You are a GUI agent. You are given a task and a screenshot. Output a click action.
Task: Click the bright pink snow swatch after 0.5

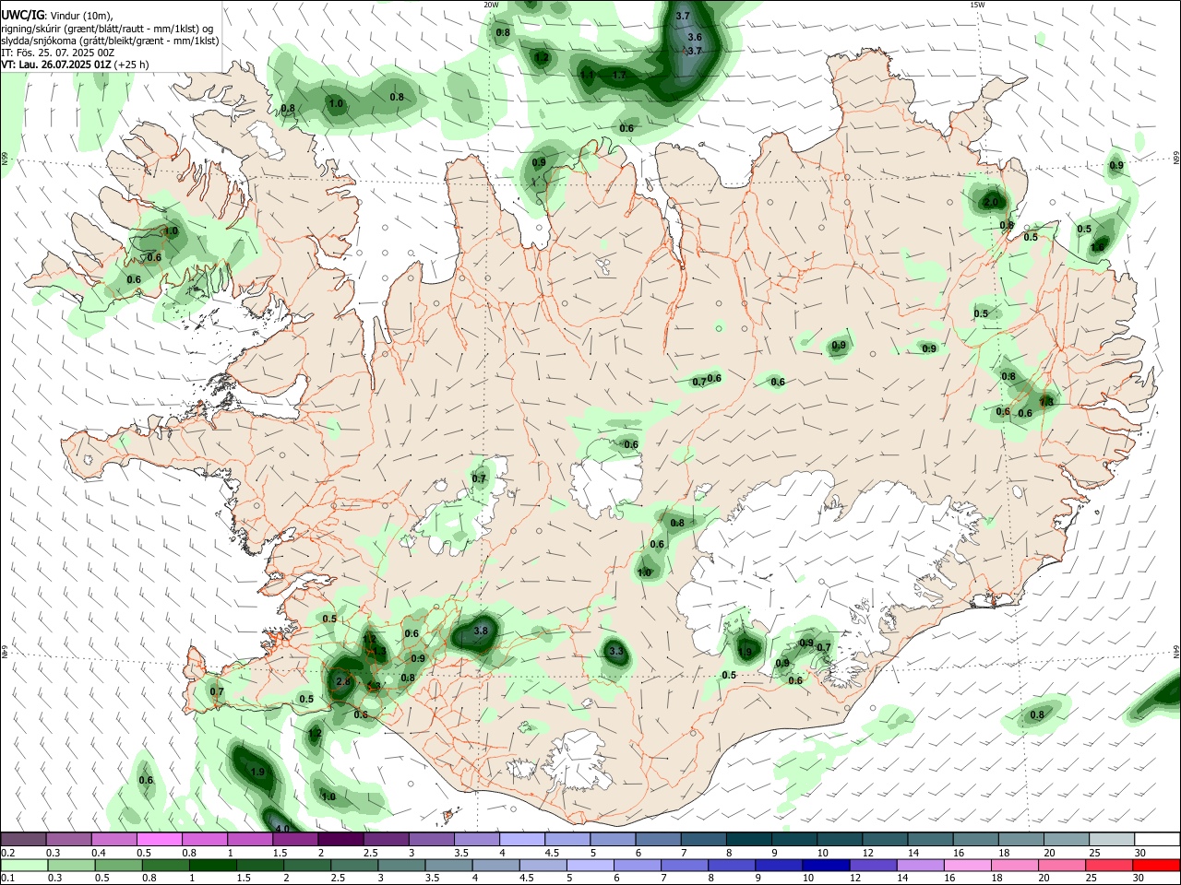159,840
